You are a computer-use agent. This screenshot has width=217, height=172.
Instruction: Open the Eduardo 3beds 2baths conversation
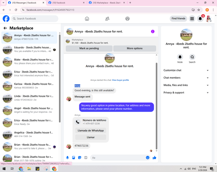[x=29, y=50]
